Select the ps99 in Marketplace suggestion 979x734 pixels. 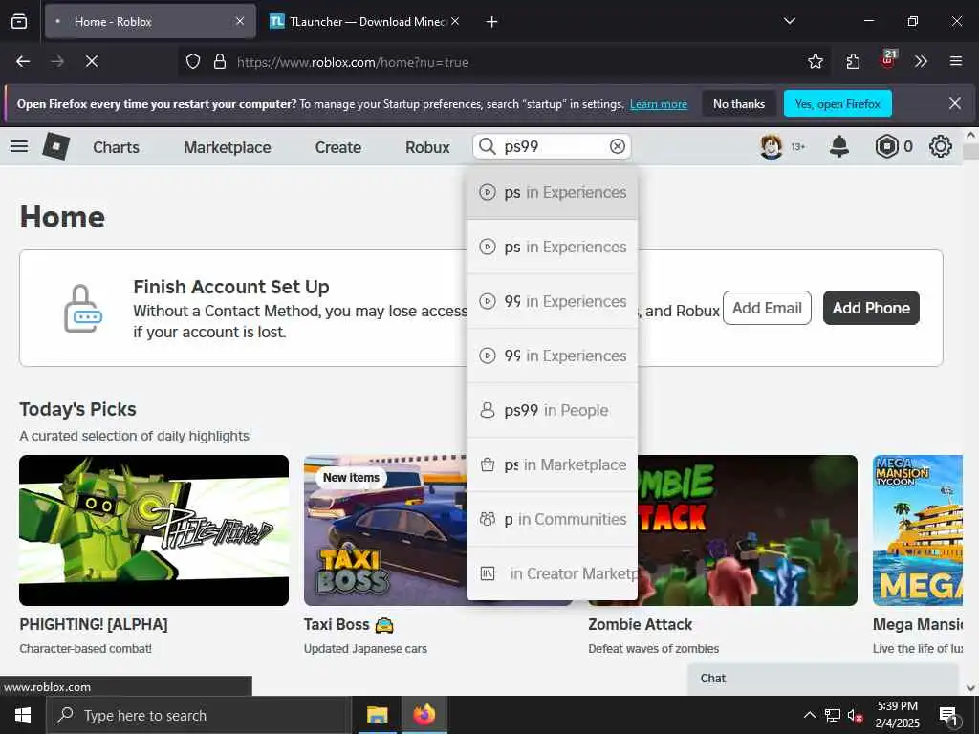point(552,464)
